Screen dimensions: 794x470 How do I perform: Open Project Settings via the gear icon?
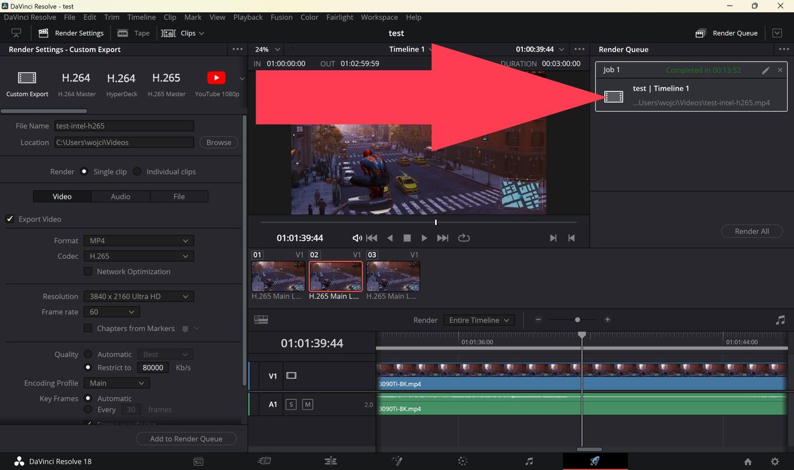(775, 461)
